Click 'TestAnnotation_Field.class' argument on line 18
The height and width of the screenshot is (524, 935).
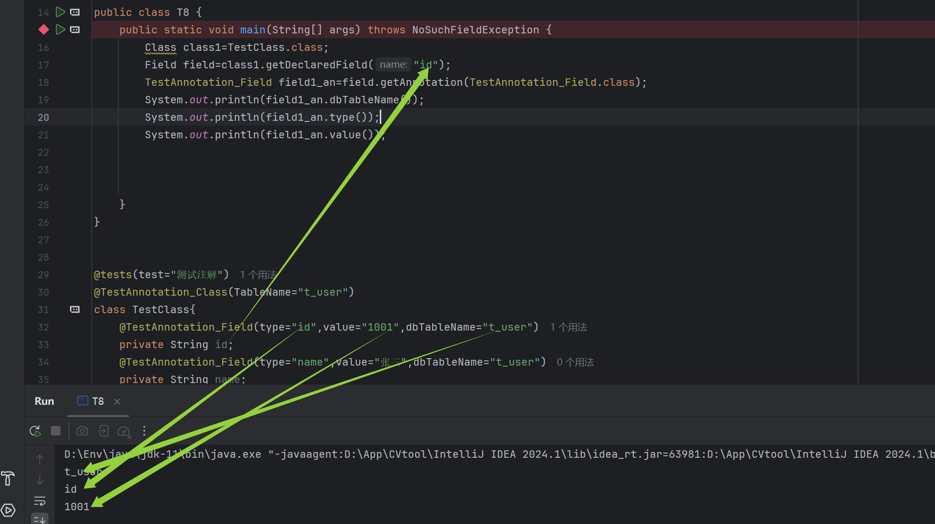(552, 82)
